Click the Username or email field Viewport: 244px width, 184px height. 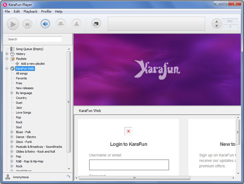pyautogui.click(x=129, y=165)
